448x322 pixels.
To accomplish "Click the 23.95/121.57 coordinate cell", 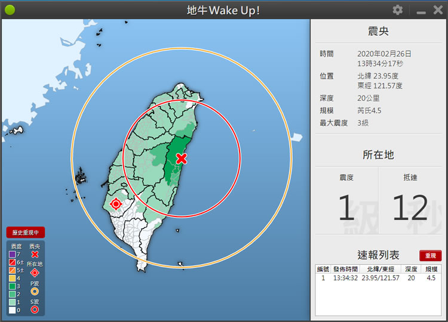I will pos(381,278).
